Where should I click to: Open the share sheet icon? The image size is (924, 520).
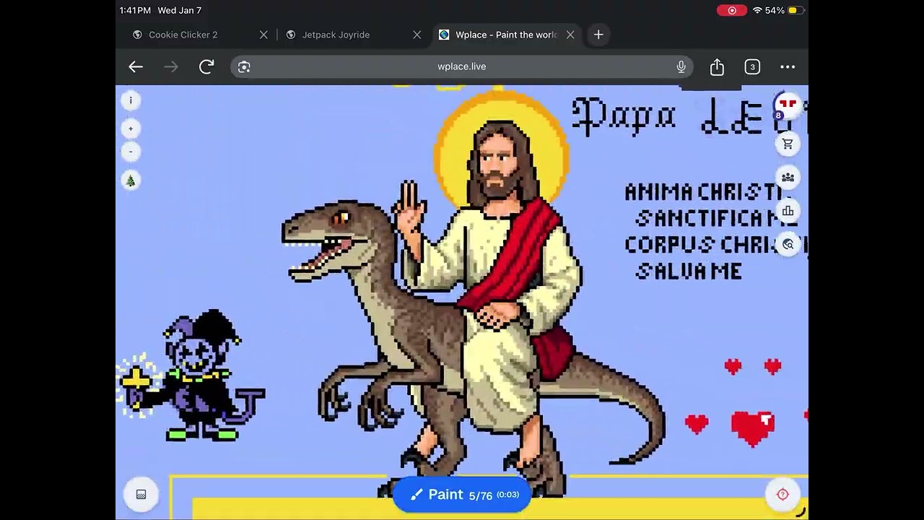click(x=717, y=67)
